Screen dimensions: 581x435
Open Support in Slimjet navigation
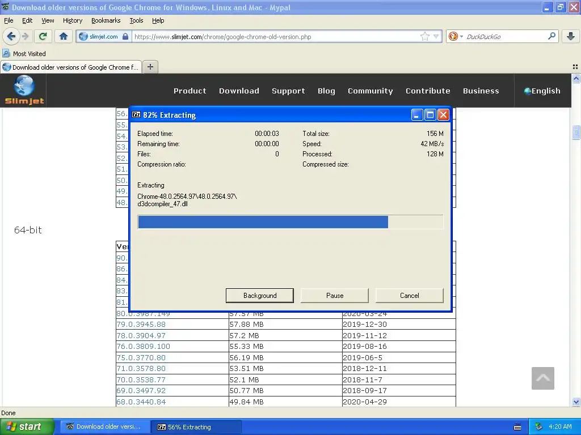point(288,91)
